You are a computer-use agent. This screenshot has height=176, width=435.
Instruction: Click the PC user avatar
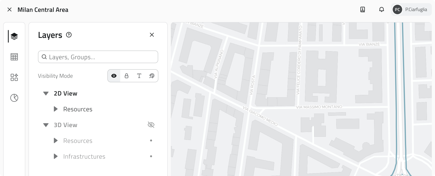tap(397, 10)
